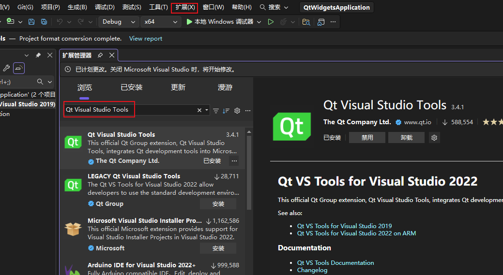This screenshot has height=275, width=503.
Task: Click the ellipsis on the Qt Visual Studio Tools entry
Action: [234, 161]
